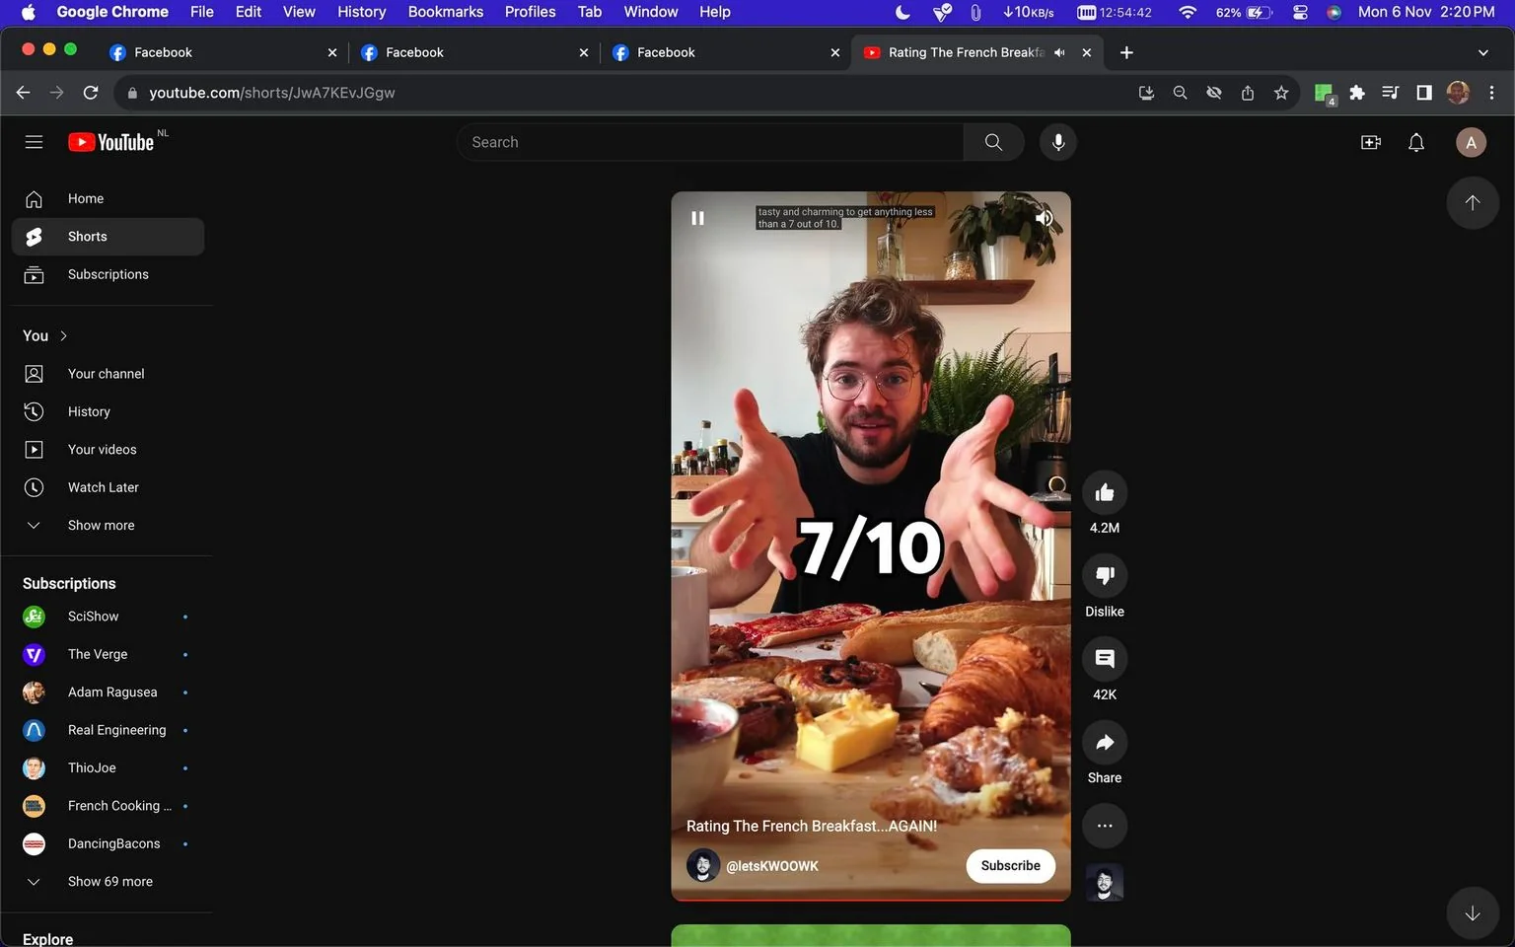This screenshot has width=1515, height=947.
Task: Open Real Engineering channel
Action: point(108,730)
